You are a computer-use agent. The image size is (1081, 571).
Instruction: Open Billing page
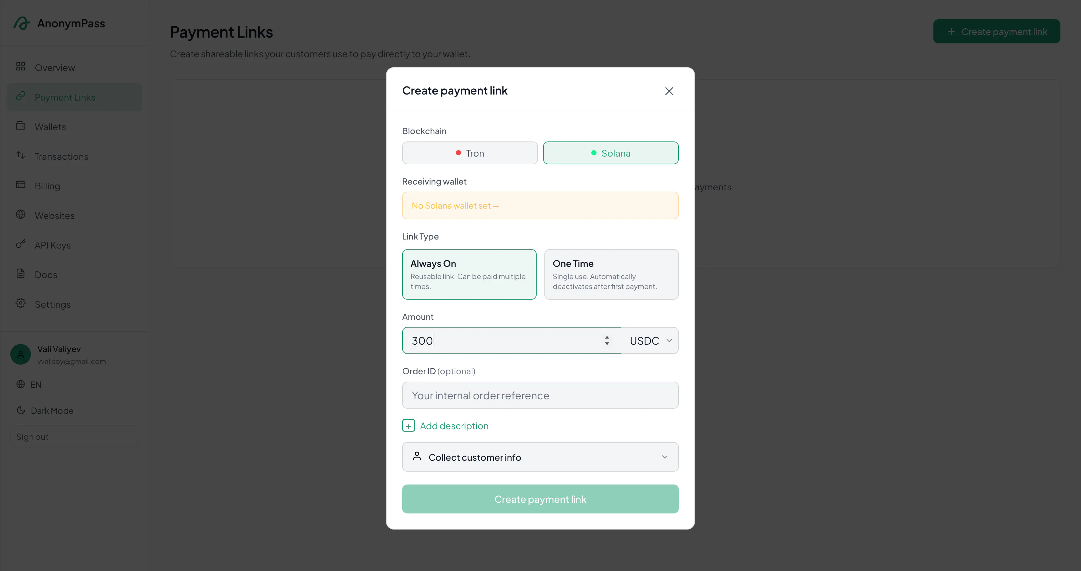coord(74,186)
